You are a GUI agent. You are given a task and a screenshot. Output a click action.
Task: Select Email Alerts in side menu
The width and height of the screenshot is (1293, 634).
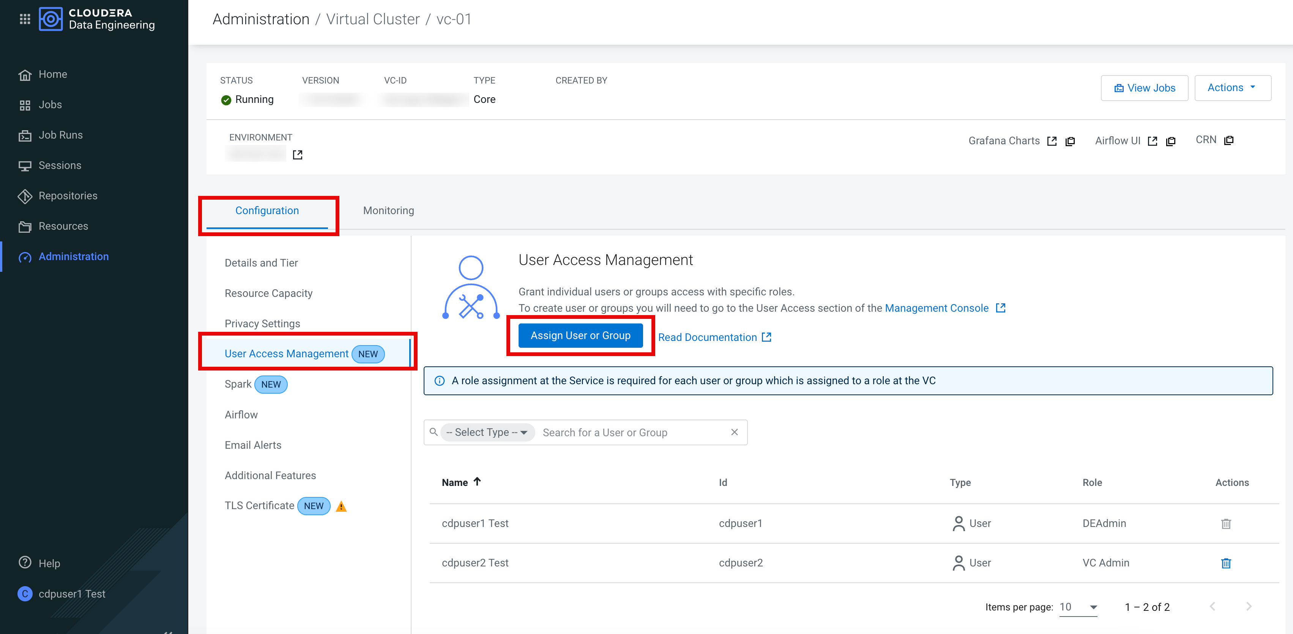[x=252, y=445]
